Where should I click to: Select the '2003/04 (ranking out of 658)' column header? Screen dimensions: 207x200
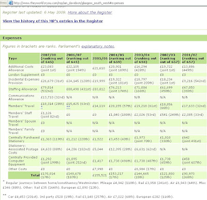pos(146,58)
